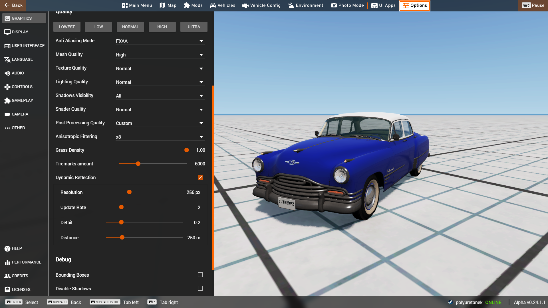Open Photo Mode camera icon

(334, 5)
